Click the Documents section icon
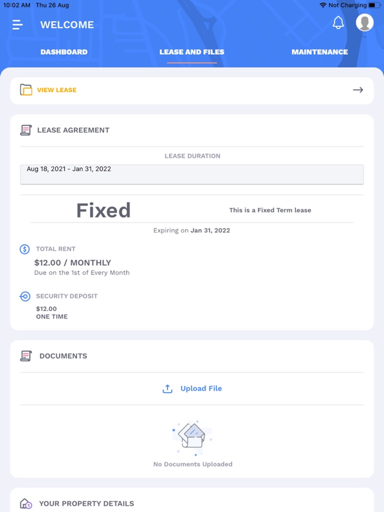The height and width of the screenshot is (512, 384). (25, 356)
